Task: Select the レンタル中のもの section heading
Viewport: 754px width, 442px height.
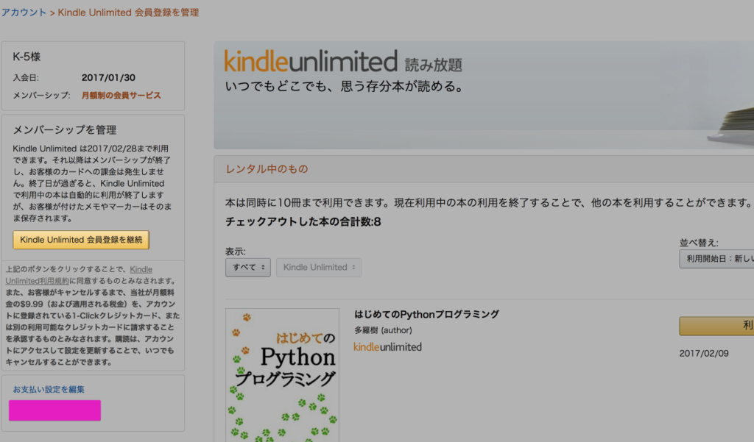Action: coord(267,169)
